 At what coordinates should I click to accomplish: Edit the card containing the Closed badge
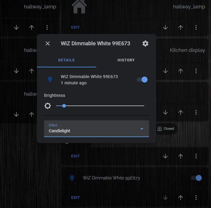(x=75, y=156)
